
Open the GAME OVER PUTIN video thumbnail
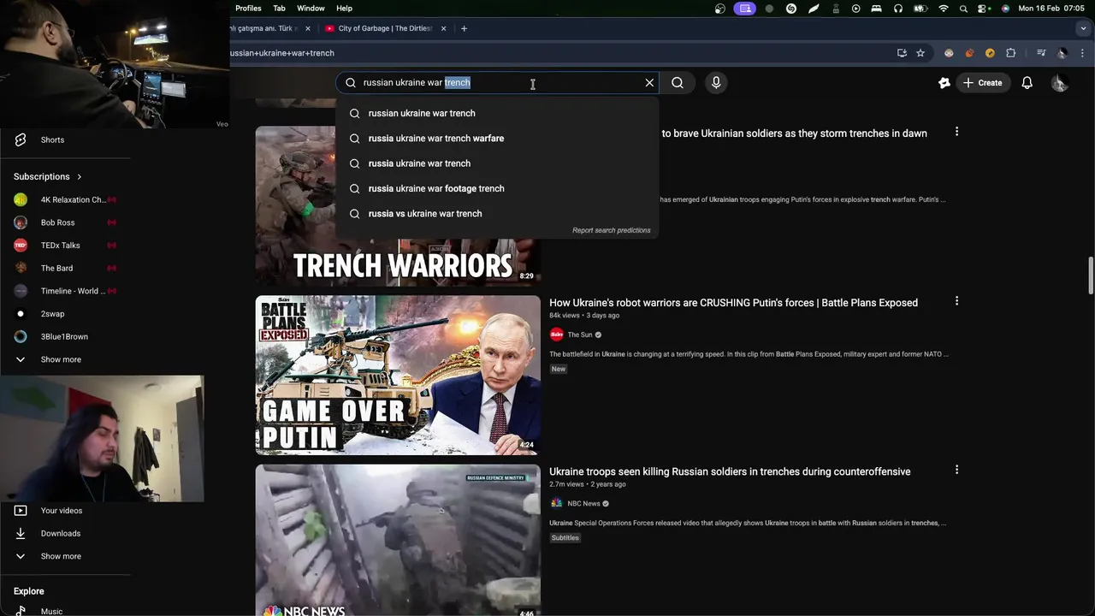tap(398, 375)
